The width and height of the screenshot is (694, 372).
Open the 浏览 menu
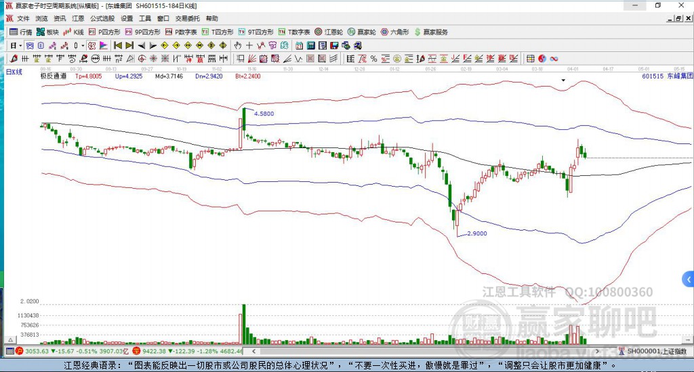[41, 18]
